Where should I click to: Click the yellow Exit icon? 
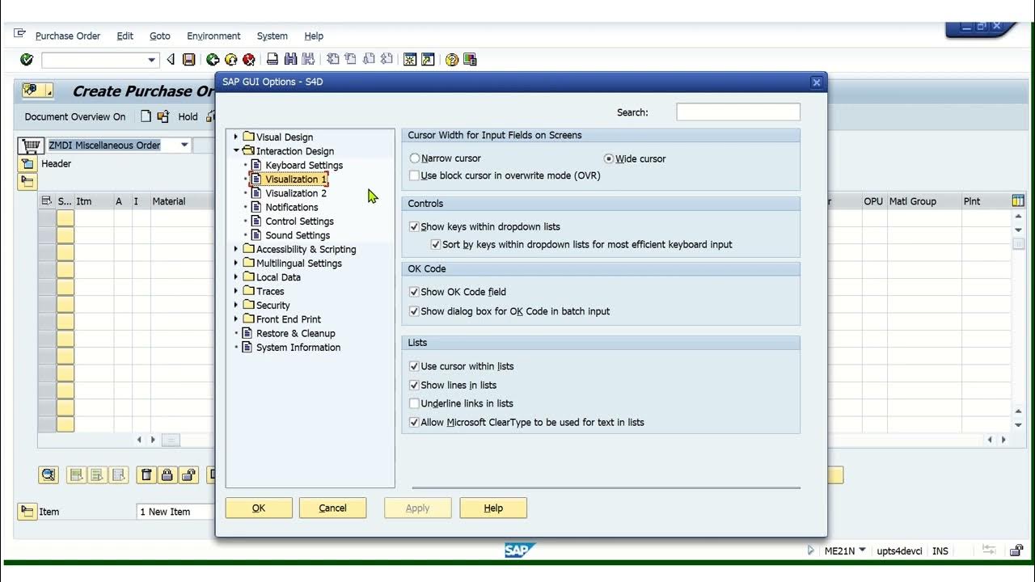[x=230, y=60]
